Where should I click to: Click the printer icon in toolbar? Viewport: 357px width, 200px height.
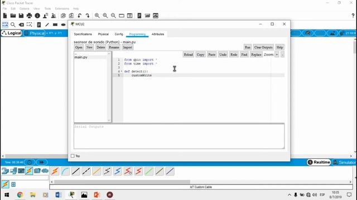tap(29, 16)
